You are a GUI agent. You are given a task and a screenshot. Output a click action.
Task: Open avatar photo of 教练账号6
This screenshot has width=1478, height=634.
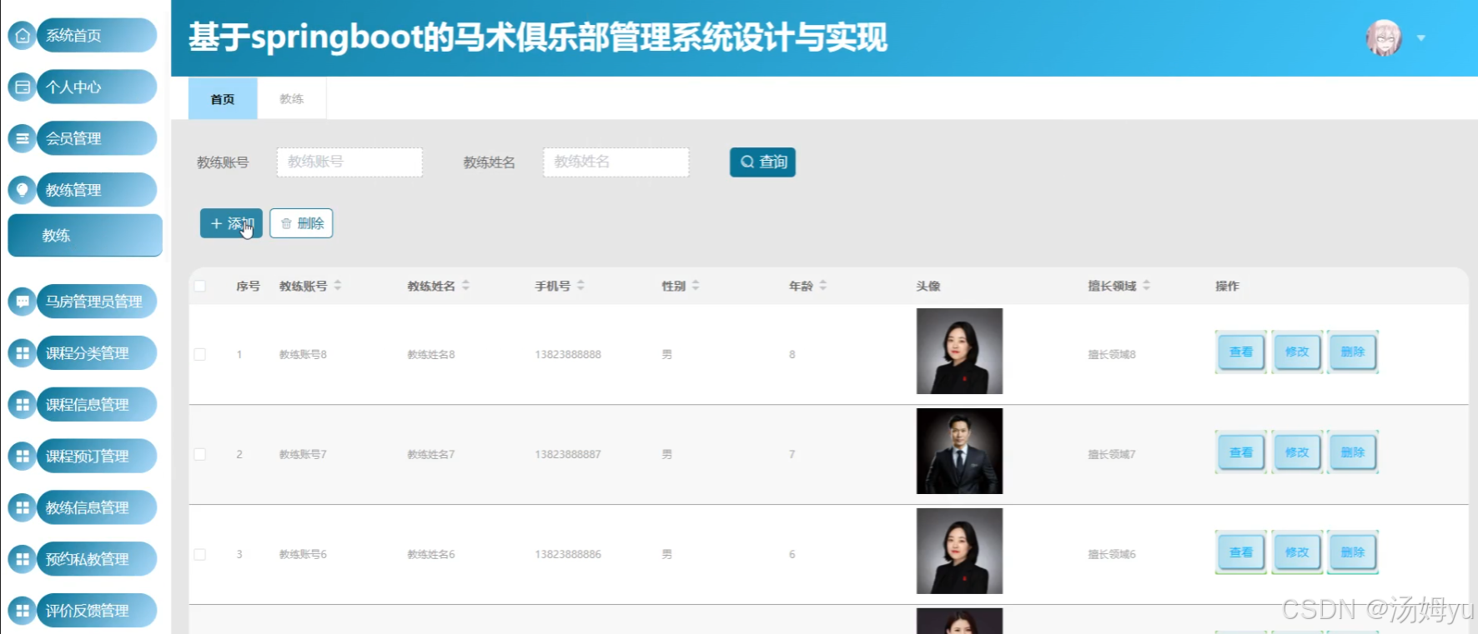click(x=959, y=552)
